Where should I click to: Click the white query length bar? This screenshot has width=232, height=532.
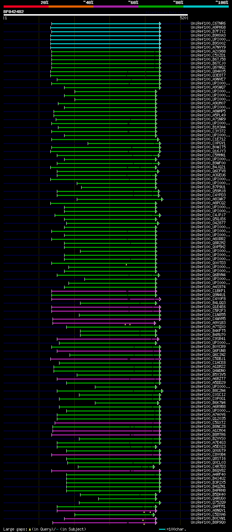[96, 15]
